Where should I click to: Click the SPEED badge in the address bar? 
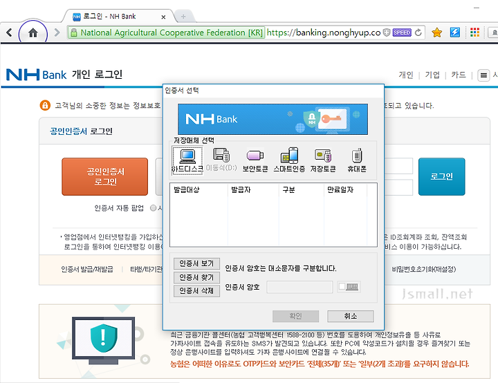coord(402,32)
